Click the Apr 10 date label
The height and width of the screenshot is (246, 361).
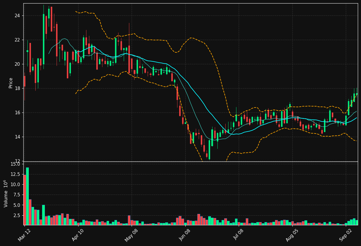tap(78, 235)
